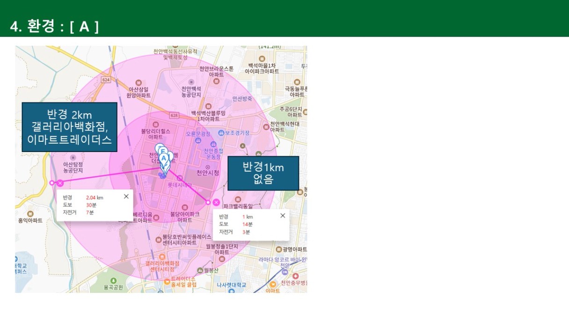
Task: Click the 불당리더힐스아파트 apartment icon
Action: [x=157, y=125]
